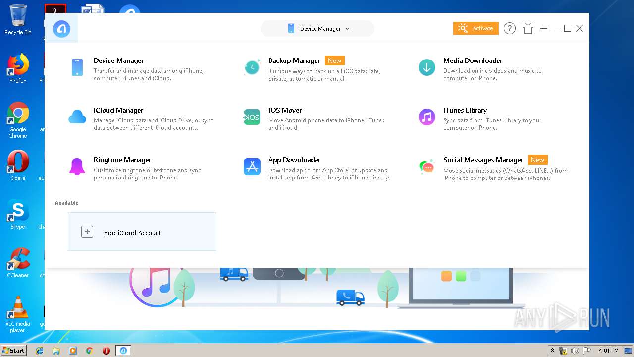The height and width of the screenshot is (357, 634).
Task: Click the 4:01 PM system clock
Action: click(x=609, y=351)
